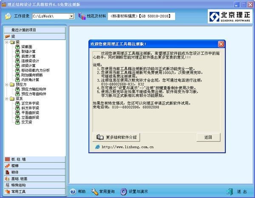
Task: Switch to the 板. 柱. 墙 category
Action: (35, 159)
